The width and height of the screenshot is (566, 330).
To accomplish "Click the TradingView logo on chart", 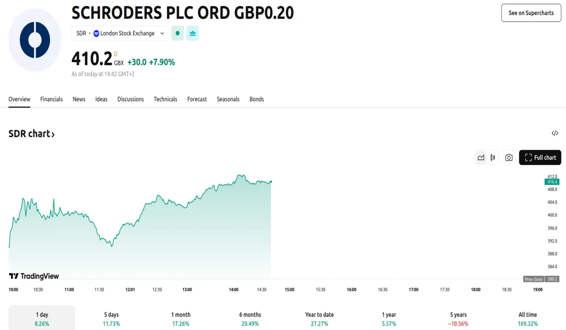I will (34, 276).
